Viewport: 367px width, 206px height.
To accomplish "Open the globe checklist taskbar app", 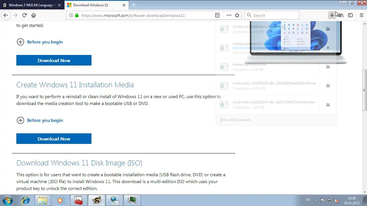I will click(x=114, y=200).
